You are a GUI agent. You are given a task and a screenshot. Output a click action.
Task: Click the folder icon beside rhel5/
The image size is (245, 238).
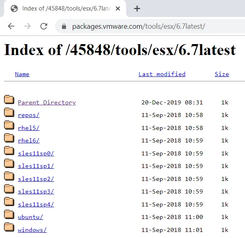[9, 125]
